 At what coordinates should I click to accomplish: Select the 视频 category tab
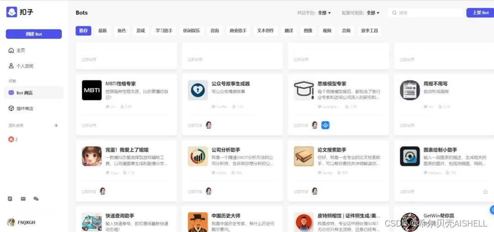point(328,31)
